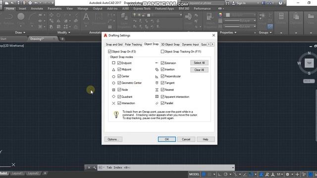This screenshot has width=317, height=178.
Task: Add a new drawing tab with plus
Action: coord(62,39)
